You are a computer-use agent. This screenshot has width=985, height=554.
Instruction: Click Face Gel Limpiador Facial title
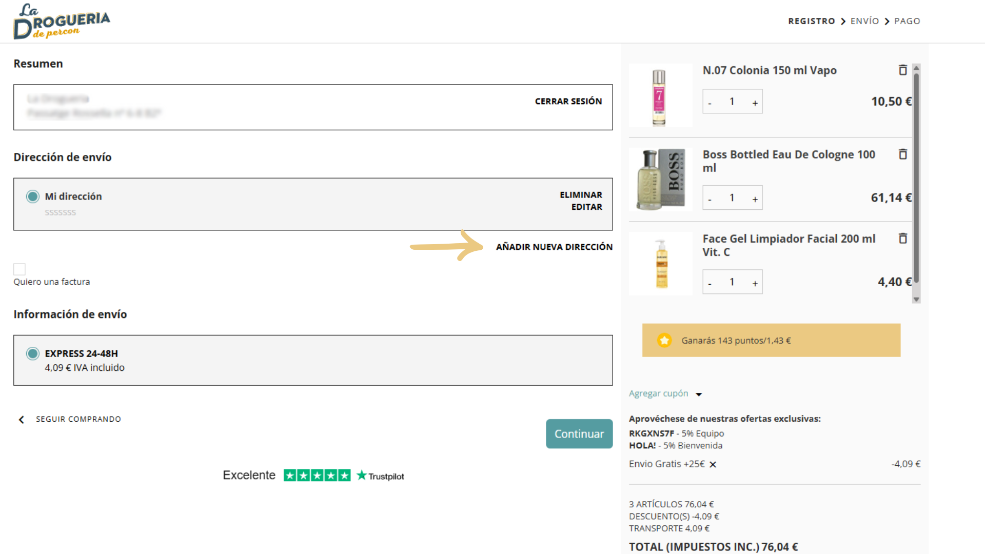[x=789, y=245]
